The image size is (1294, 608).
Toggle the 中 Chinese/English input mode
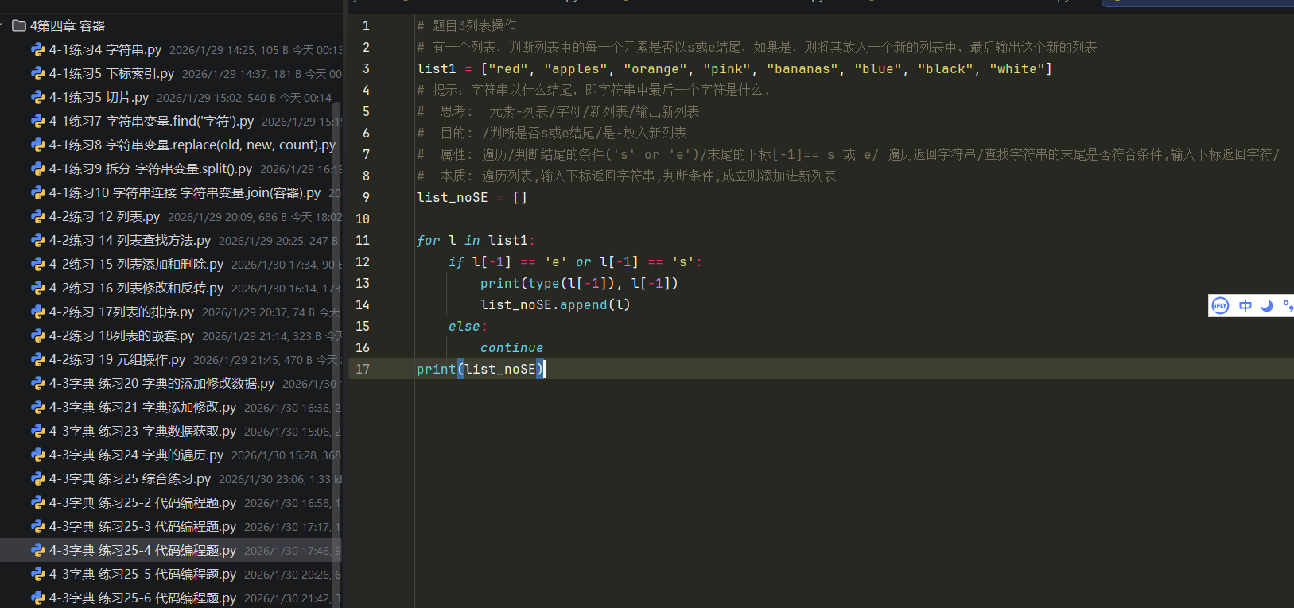1245,305
